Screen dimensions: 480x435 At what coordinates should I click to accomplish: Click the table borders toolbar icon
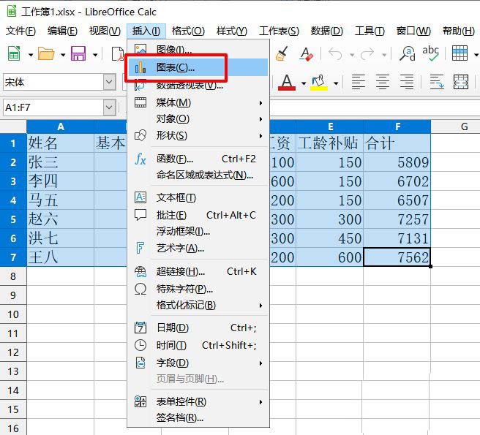pyautogui.click(x=460, y=53)
